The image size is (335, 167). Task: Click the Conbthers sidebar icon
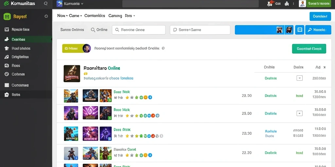coord(7,85)
